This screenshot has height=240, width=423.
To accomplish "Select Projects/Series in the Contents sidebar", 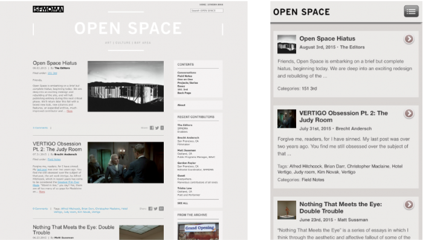I will [x=187, y=83].
